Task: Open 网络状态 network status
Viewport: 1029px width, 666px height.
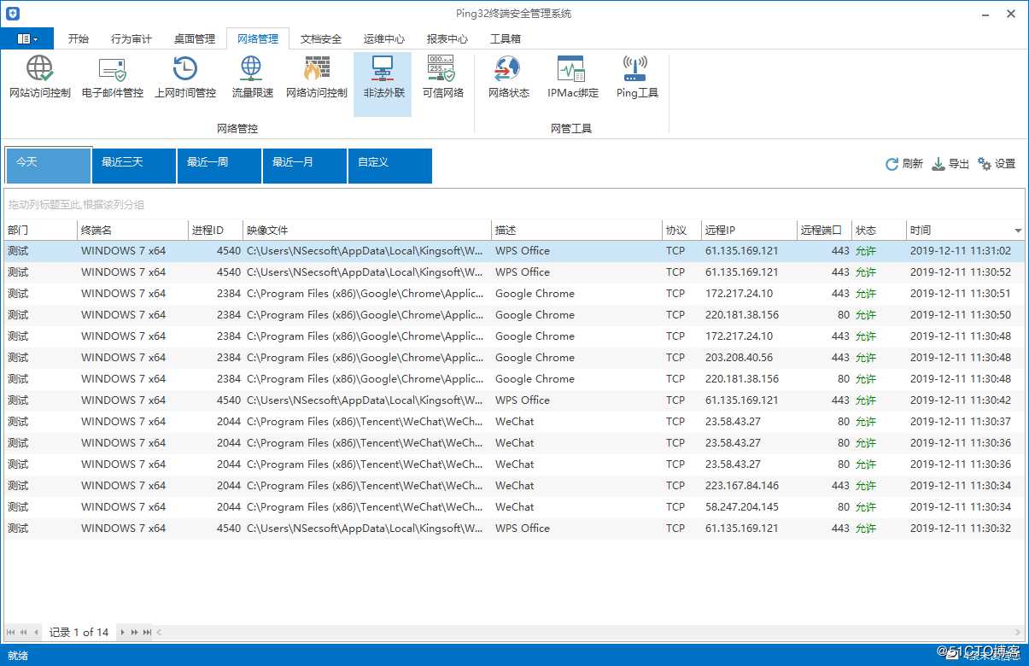Action: [x=509, y=79]
